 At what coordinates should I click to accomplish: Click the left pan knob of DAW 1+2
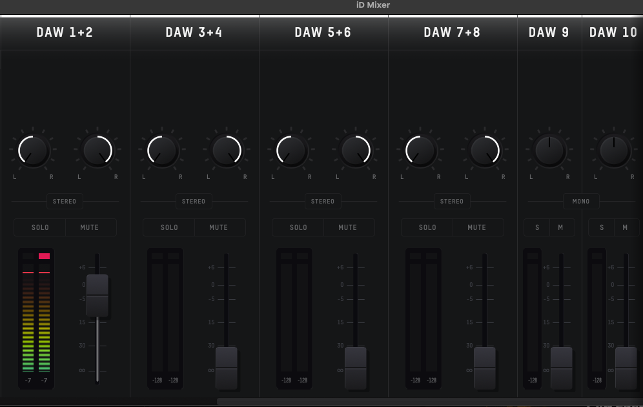[x=33, y=151]
